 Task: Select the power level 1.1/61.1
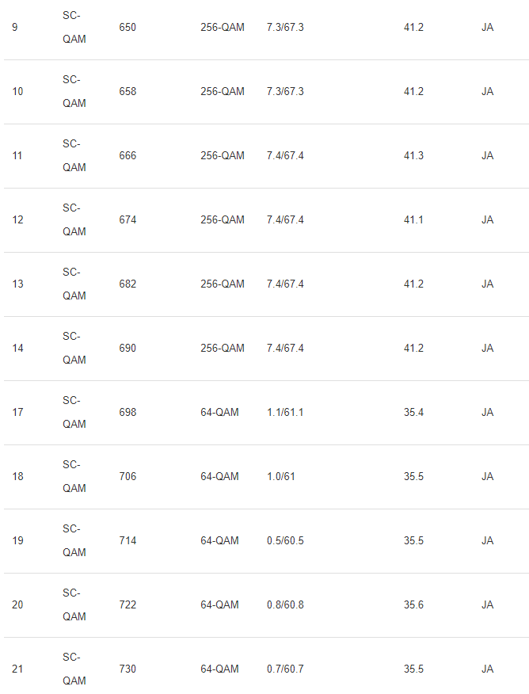tap(285, 413)
